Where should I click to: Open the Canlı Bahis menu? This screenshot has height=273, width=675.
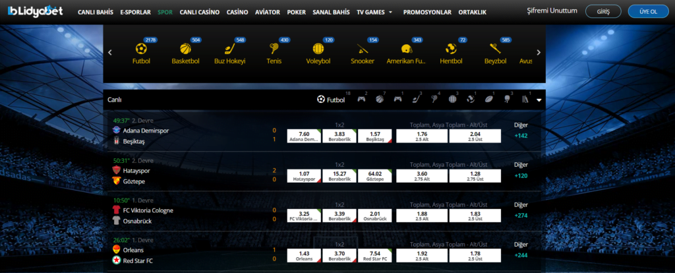[95, 12]
